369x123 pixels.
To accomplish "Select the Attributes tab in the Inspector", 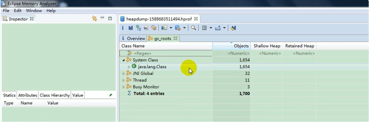I will [x=28, y=95].
